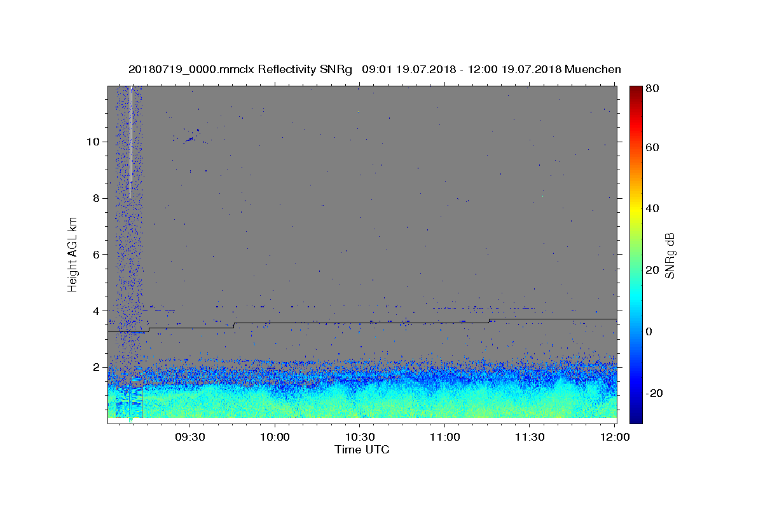Click the height tick label 4

tap(98, 311)
